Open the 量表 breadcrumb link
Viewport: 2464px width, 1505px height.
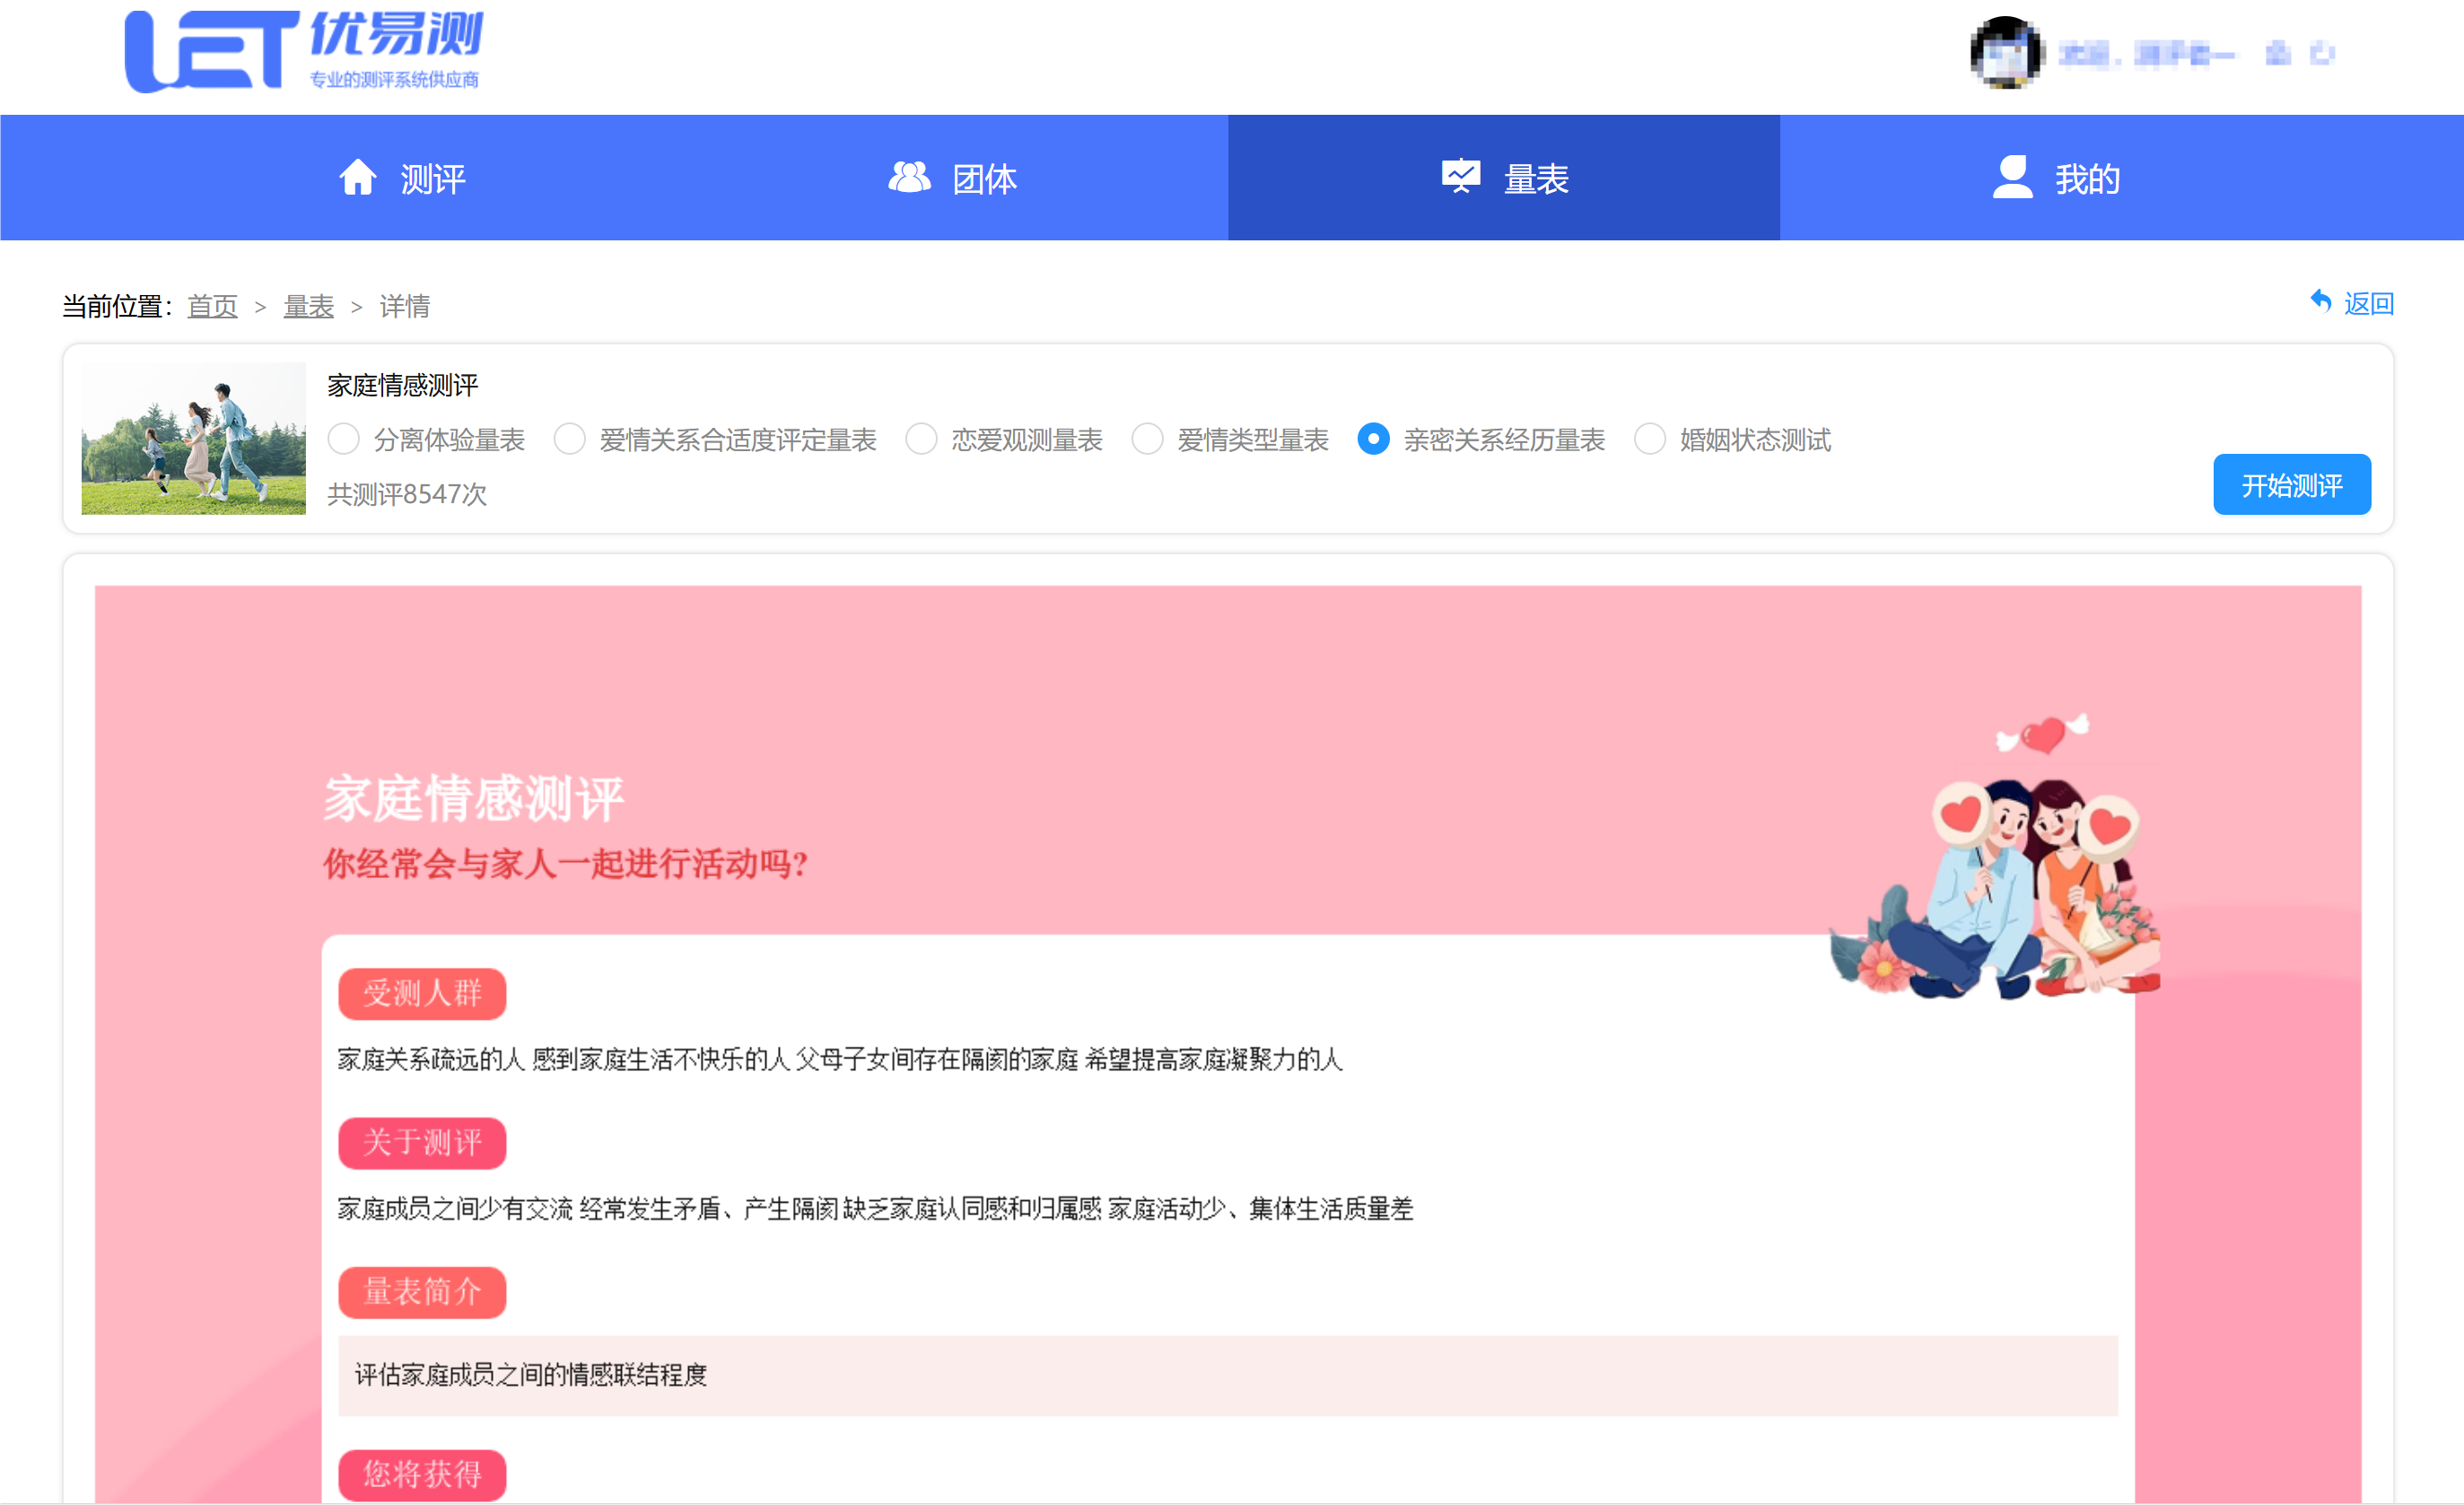tap(308, 306)
